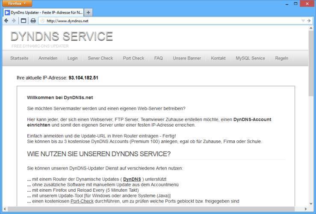Click the Go arrow at address bar end

coord(309,21)
